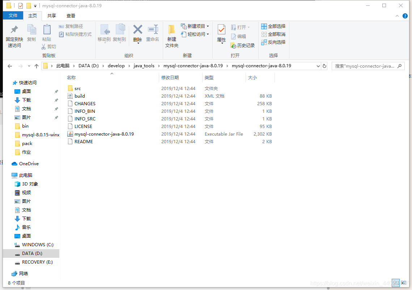Click Edit (编辑) in ribbon

click(238, 37)
